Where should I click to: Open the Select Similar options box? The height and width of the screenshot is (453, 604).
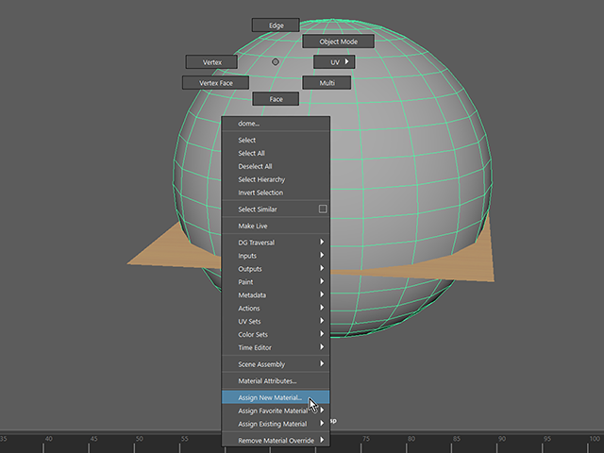point(323,209)
